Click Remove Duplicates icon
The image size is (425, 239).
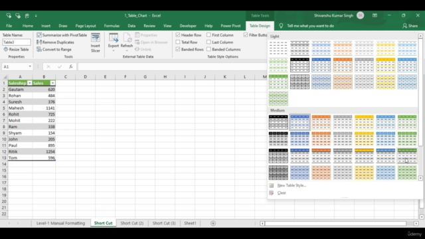pos(39,42)
